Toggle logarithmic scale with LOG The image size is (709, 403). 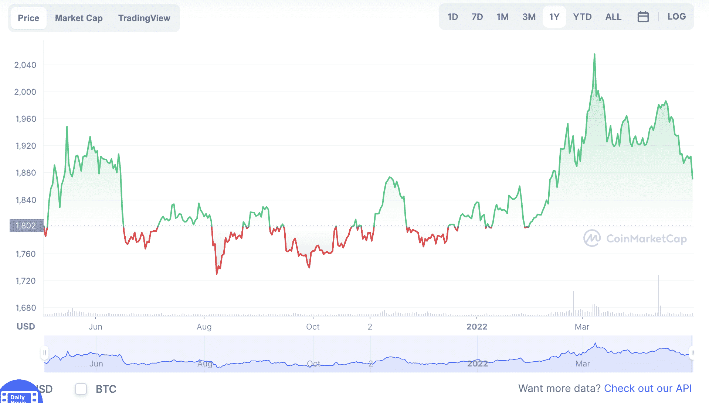(x=676, y=17)
